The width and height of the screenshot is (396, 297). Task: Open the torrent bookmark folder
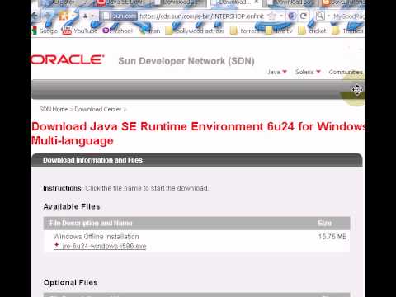tap(245, 31)
